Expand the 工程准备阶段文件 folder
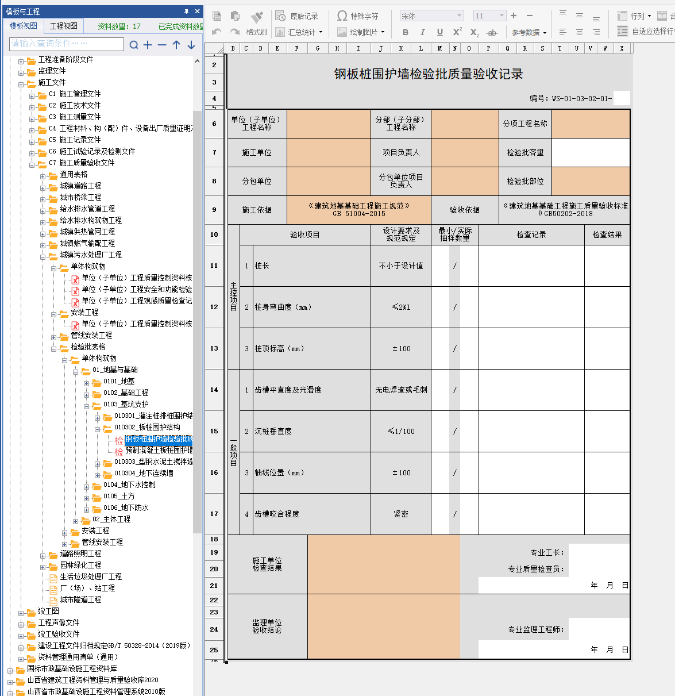Image resolution: width=675 pixels, height=696 pixels. [21, 60]
